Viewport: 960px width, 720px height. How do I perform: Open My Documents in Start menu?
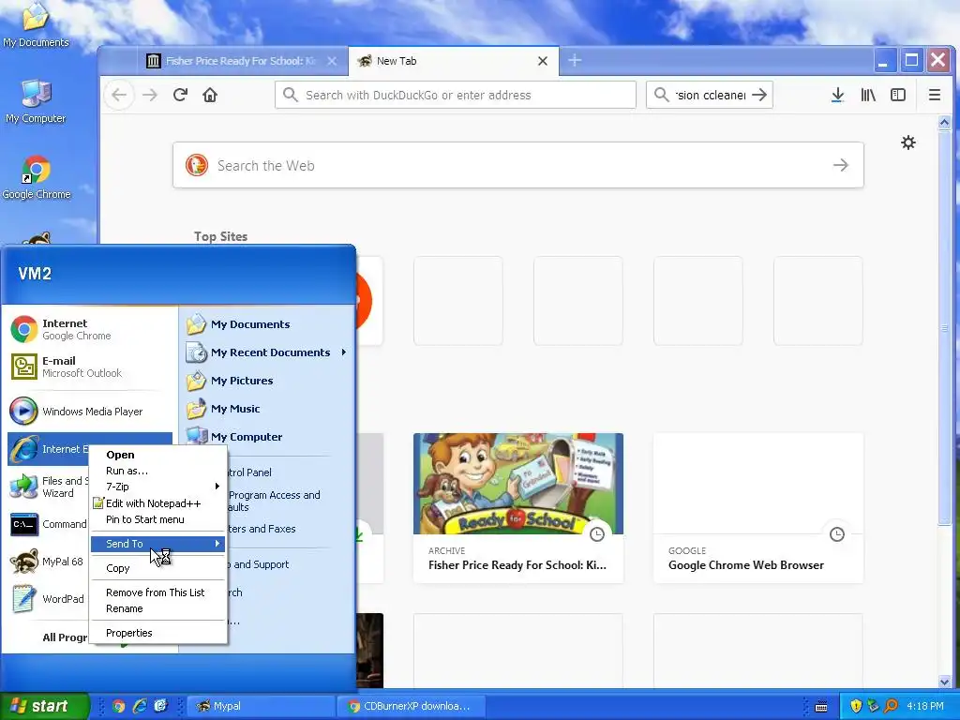tap(267, 324)
